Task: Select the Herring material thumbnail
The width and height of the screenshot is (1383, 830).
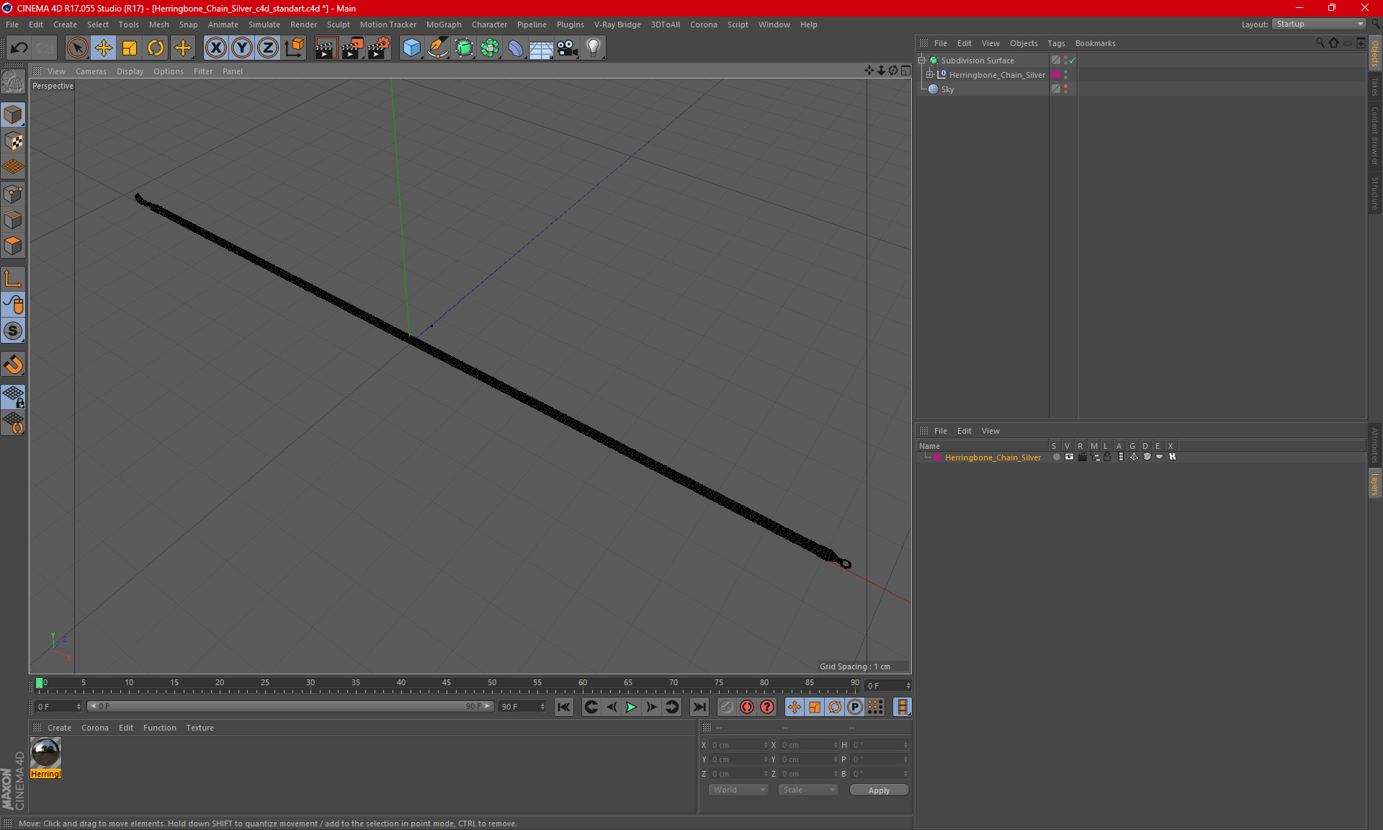Action: pyautogui.click(x=46, y=754)
